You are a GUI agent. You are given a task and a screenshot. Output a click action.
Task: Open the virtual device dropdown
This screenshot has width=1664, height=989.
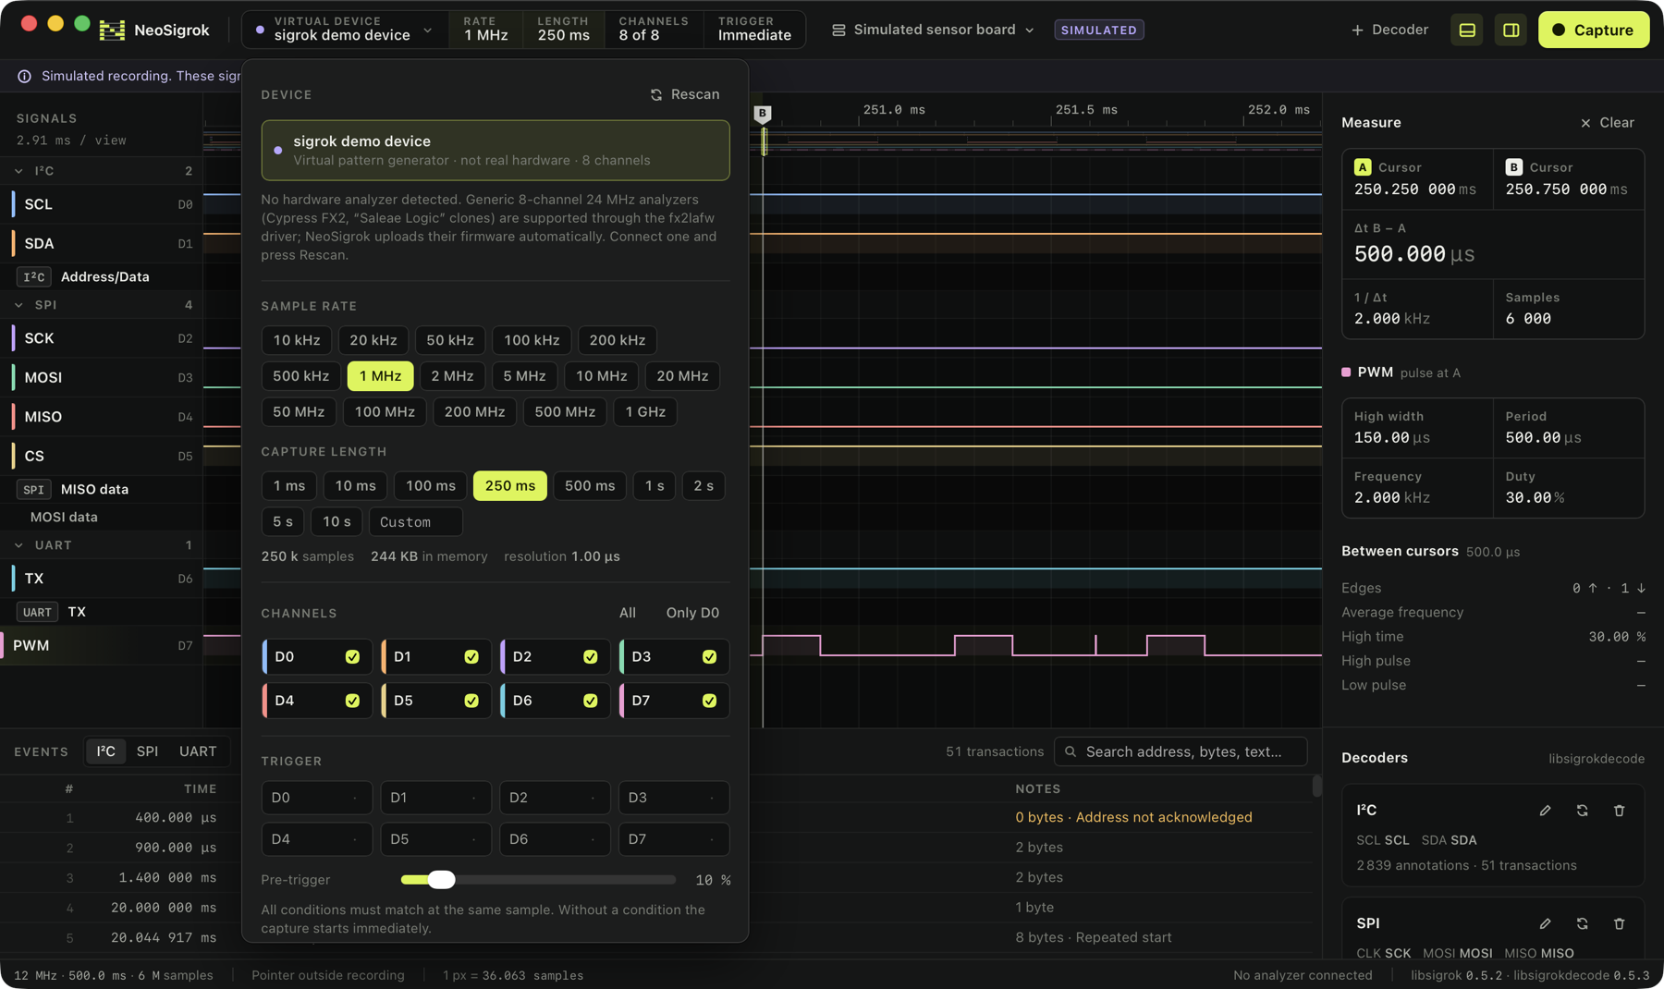click(x=345, y=30)
